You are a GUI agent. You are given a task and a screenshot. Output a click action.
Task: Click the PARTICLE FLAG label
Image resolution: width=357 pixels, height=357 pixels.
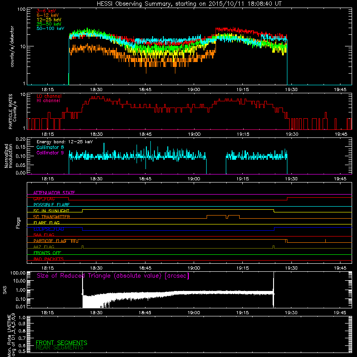click(x=50, y=241)
